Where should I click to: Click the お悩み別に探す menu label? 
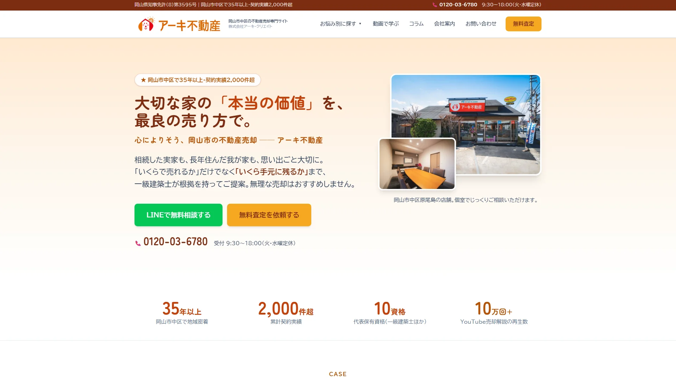pos(338,24)
